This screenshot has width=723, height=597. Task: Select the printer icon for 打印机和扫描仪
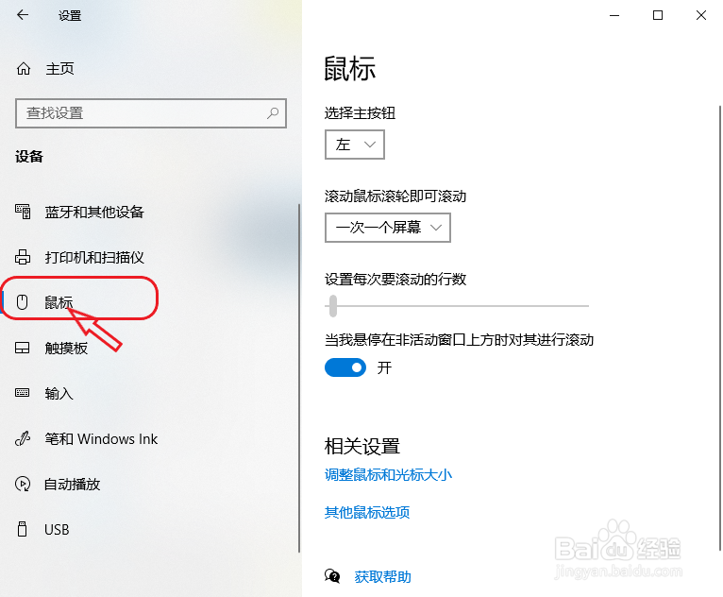23,257
